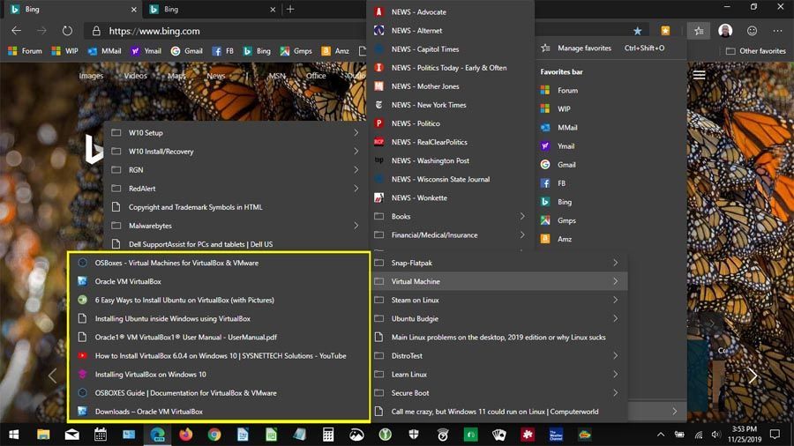The width and height of the screenshot is (794, 446).
Task: Open Forum in favorites bar toolbar
Action: pyautogui.click(x=26, y=50)
